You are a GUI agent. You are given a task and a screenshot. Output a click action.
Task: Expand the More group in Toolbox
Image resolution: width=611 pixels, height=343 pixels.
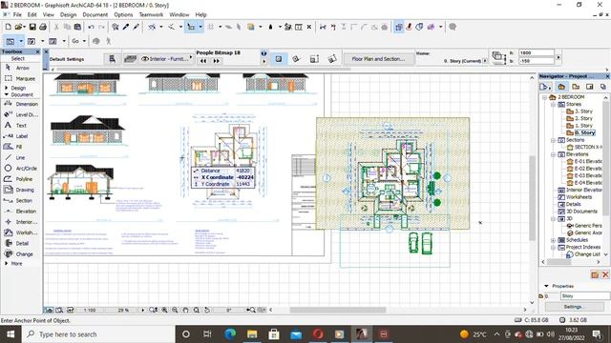[7, 263]
